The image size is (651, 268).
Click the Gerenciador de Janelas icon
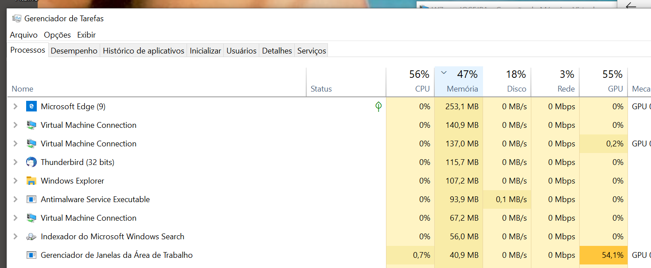(x=31, y=255)
